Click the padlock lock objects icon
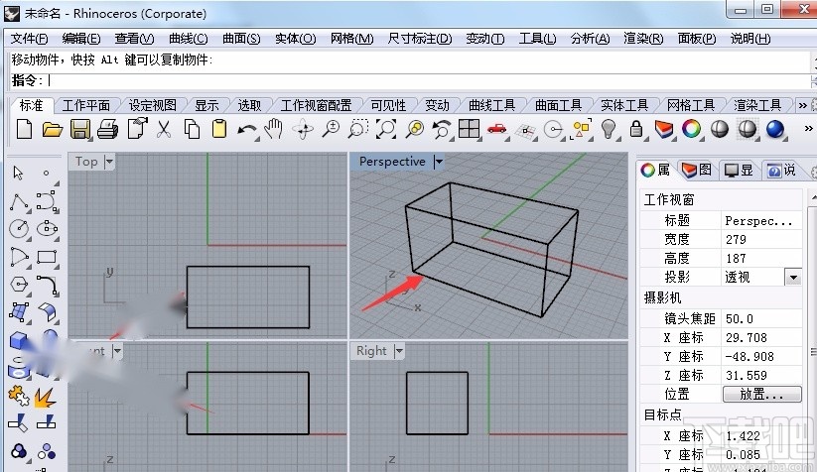The image size is (817, 472). point(636,129)
